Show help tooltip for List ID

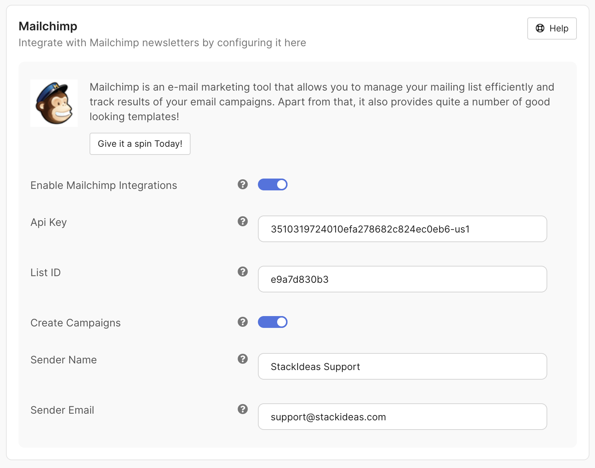click(243, 272)
